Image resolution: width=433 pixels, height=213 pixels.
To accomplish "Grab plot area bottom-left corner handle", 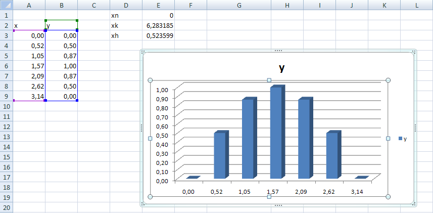I will point(150,197).
